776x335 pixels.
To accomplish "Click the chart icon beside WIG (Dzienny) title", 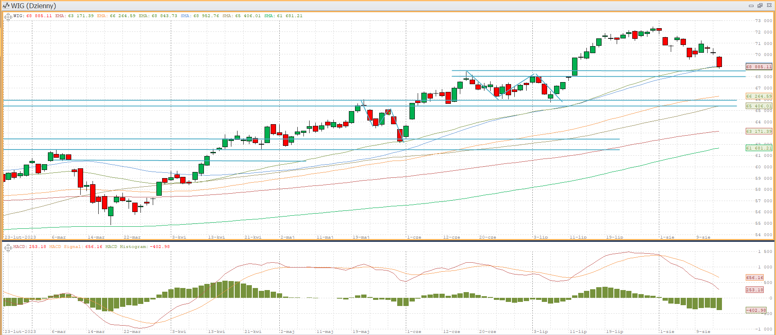I will pyautogui.click(x=6, y=6).
